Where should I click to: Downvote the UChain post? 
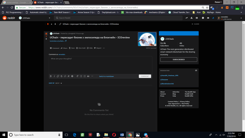click(46, 39)
